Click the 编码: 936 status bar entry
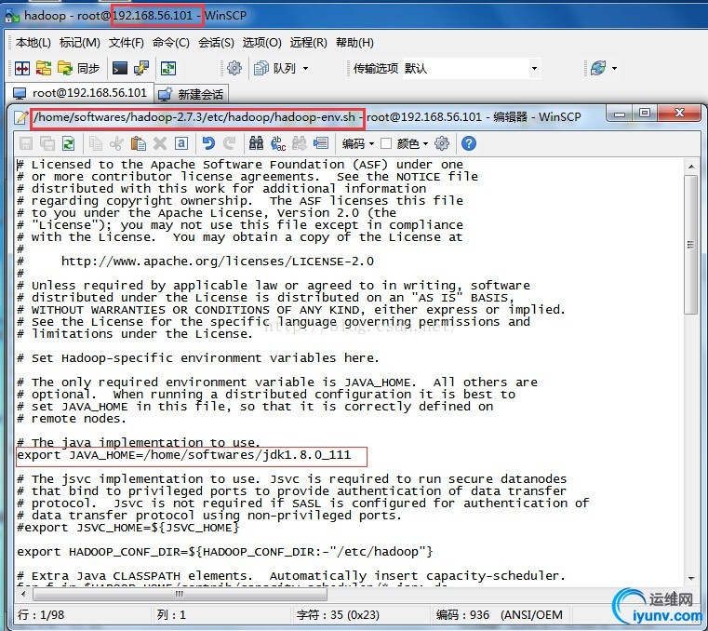The image size is (708, 631). [x=499, y=615]
